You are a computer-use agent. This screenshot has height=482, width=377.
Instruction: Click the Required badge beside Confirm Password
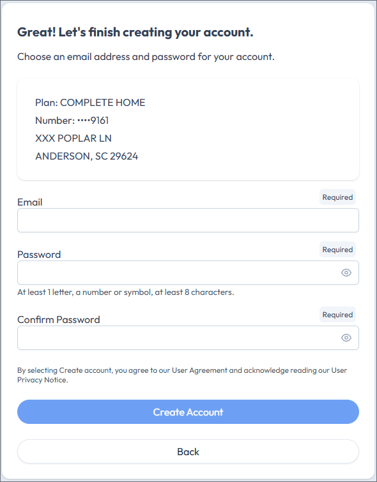(x=337, y=315)
